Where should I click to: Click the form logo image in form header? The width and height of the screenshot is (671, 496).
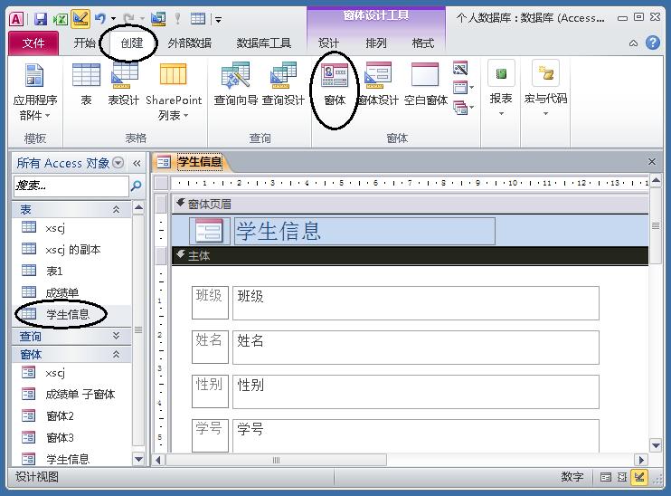coord(209,232)
